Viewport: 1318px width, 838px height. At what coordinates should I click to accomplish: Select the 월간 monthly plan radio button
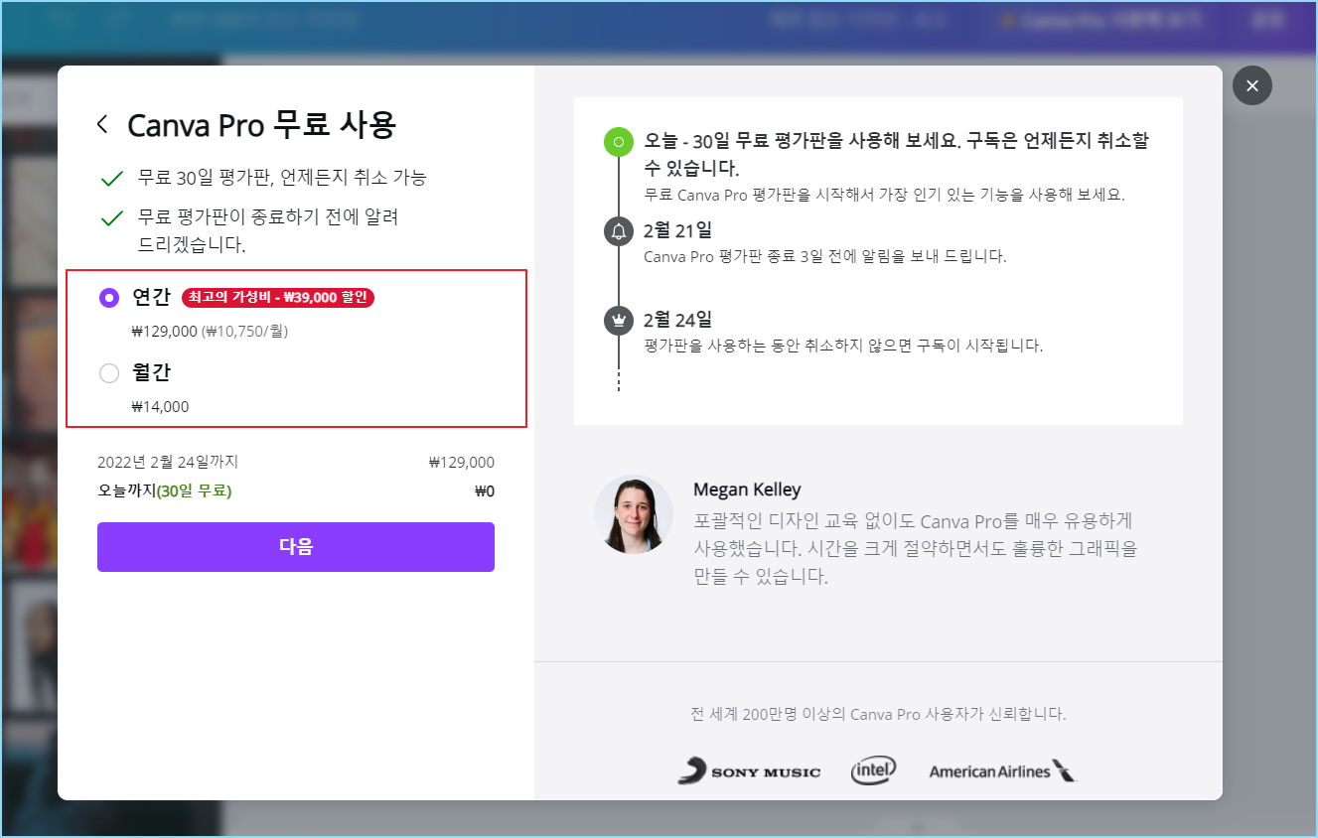coord(109,373)
